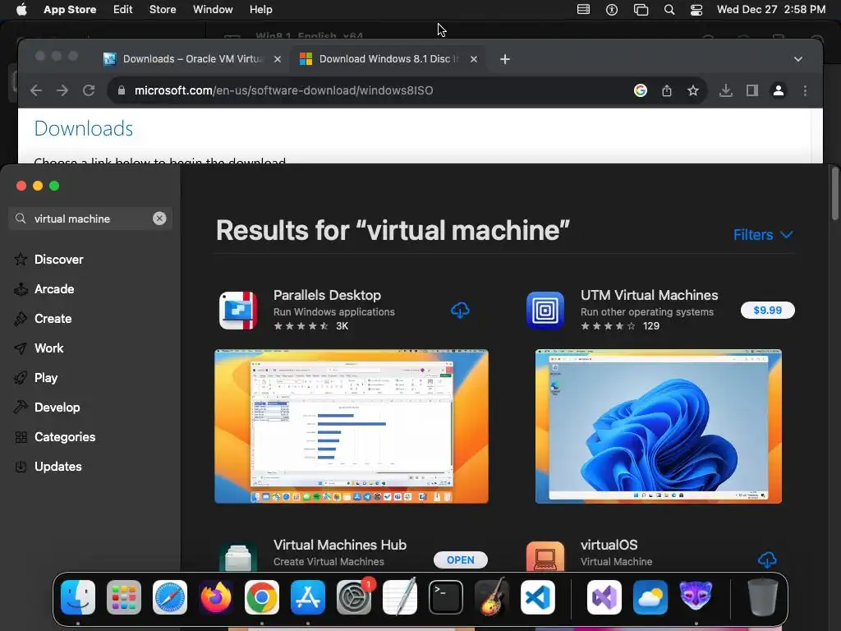
Task: Open TextEdit from the Dock
Action: (x=400, y=597)
